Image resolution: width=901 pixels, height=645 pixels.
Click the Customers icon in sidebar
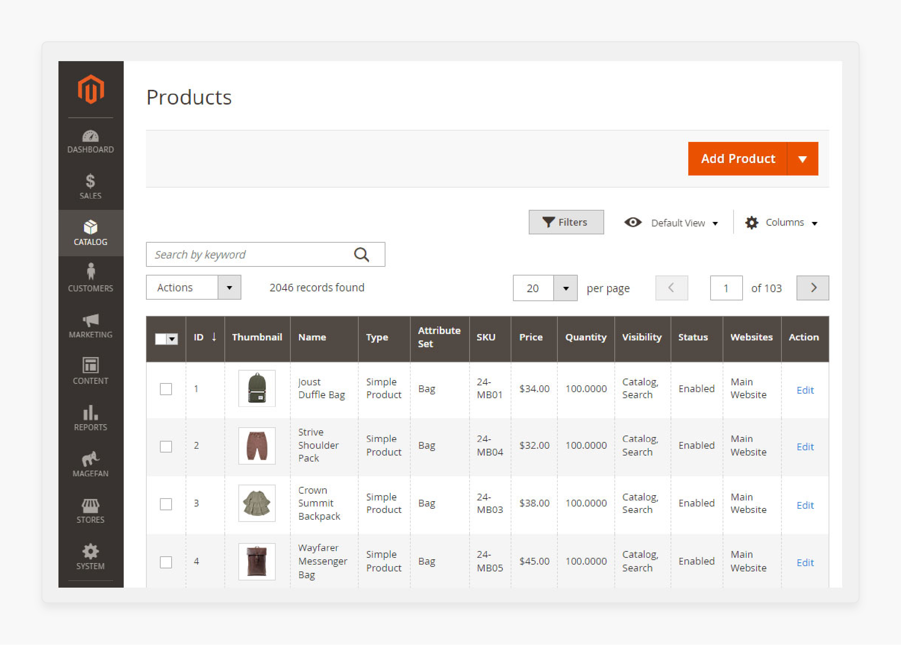pos(91,278)
